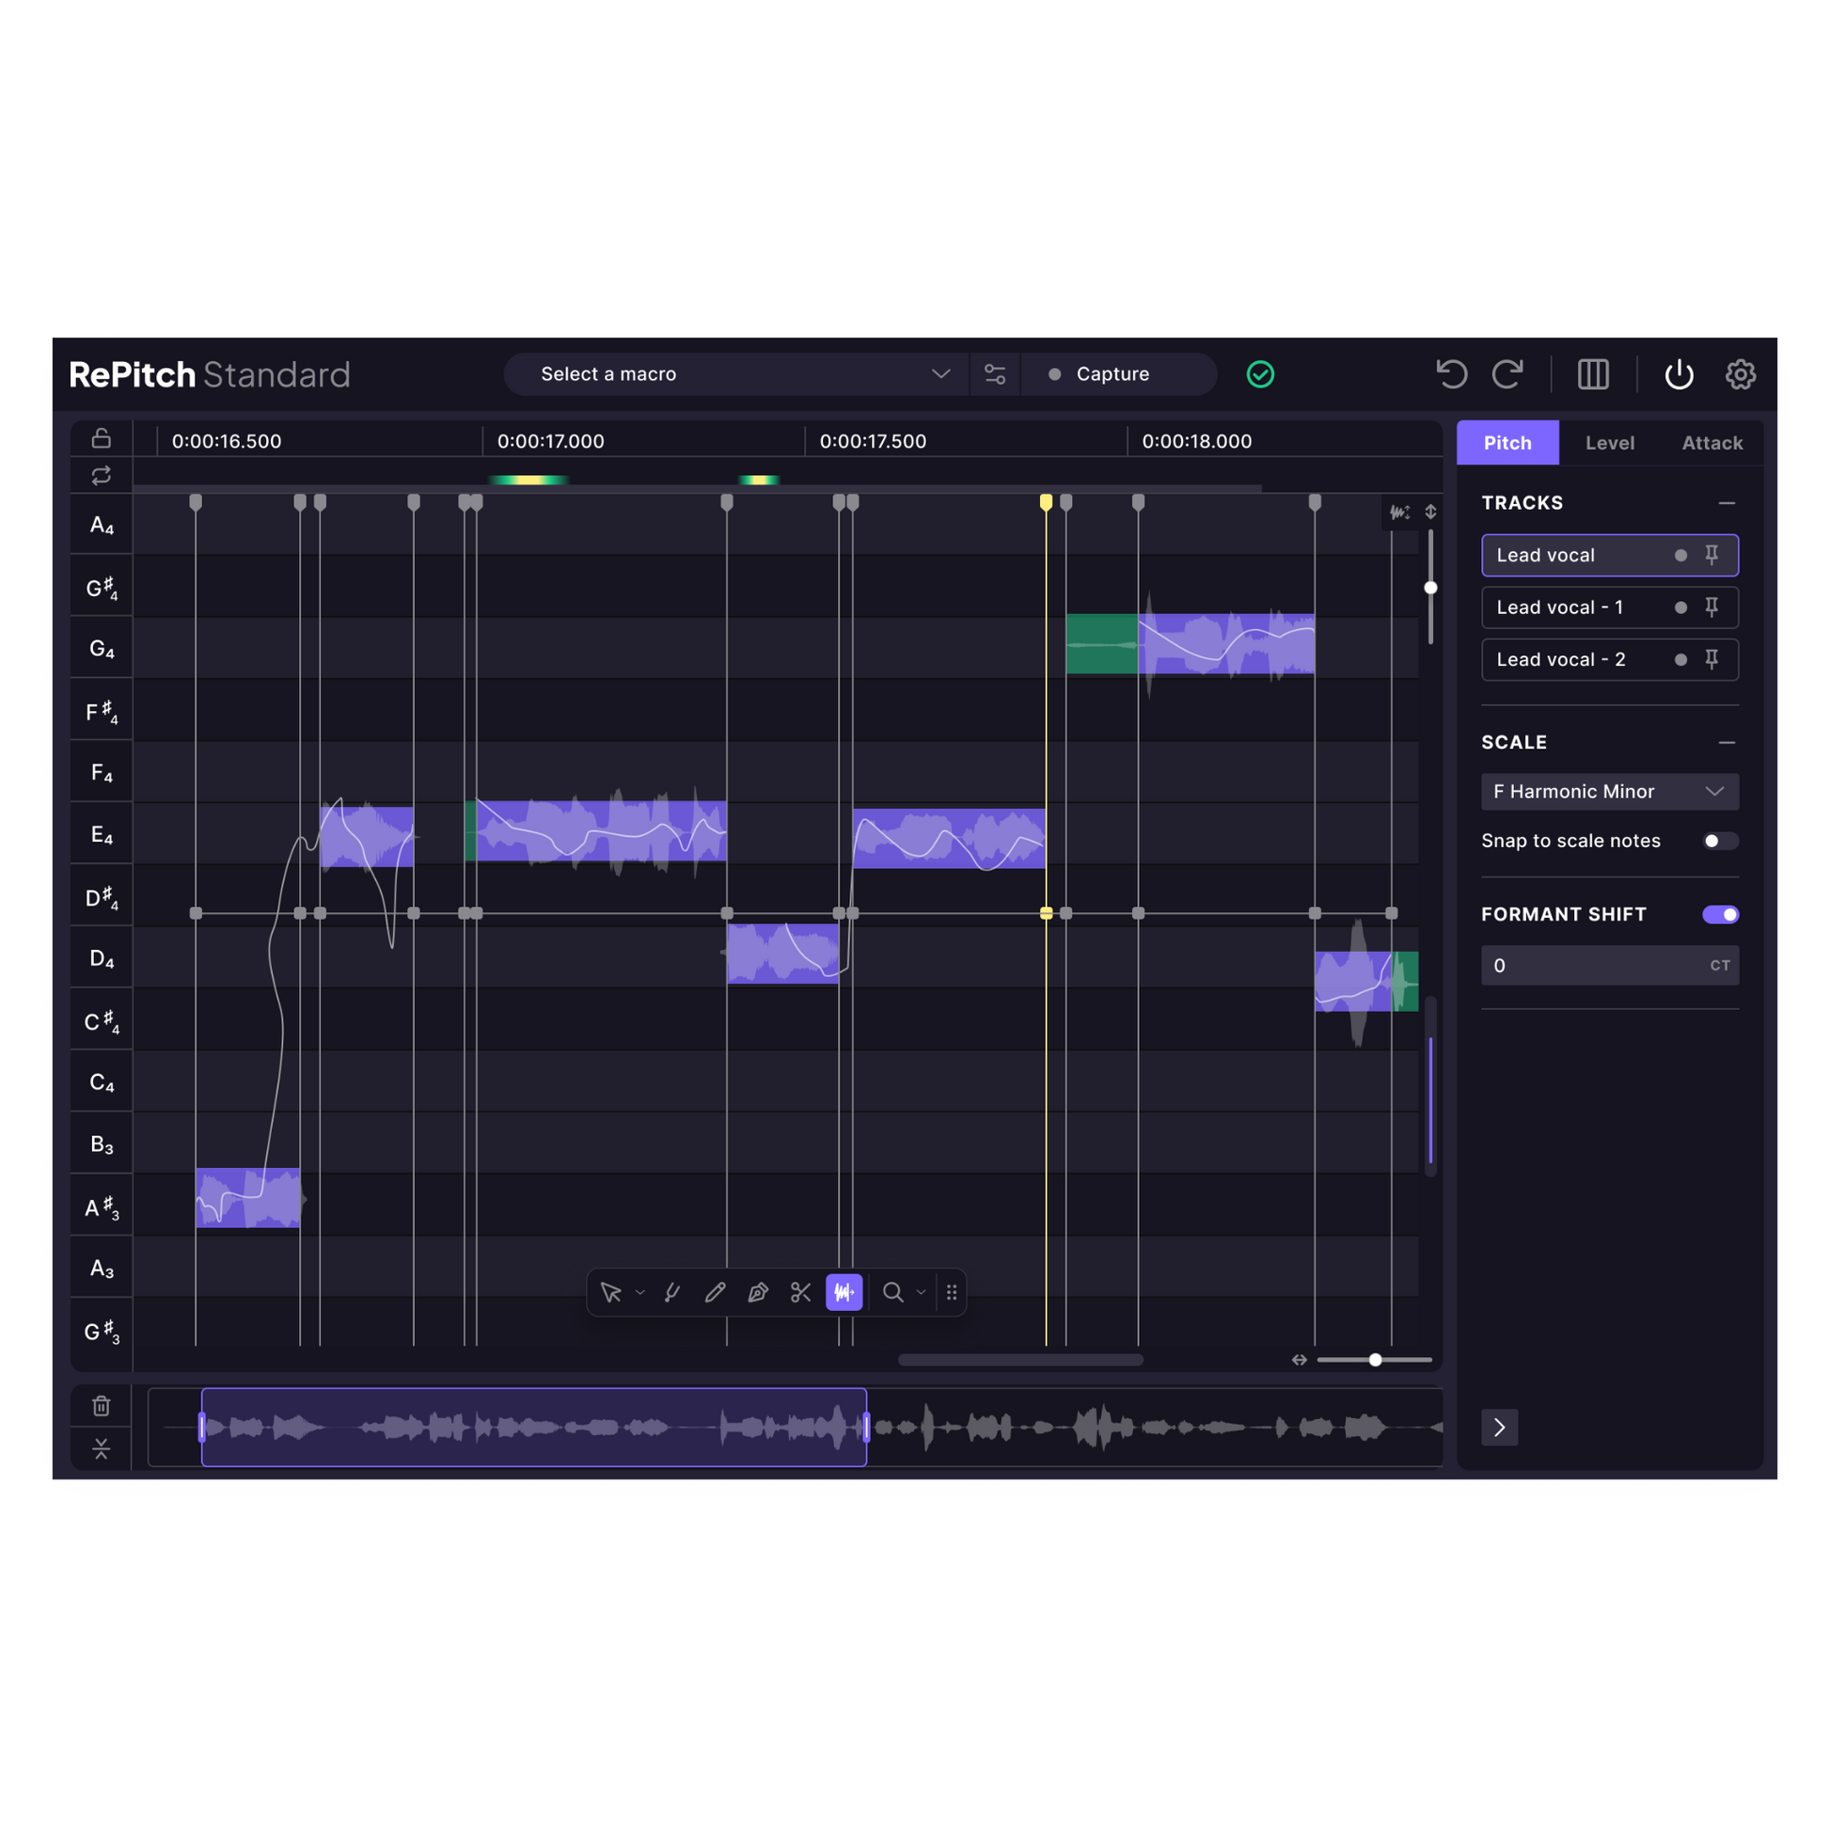Viewport: 1830px width, 1830px height.
Task: Switch to the Attack tab
Action: point(1712,443)
